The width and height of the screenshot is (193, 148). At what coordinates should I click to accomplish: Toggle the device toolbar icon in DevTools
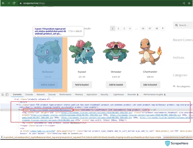pos(7,95)
